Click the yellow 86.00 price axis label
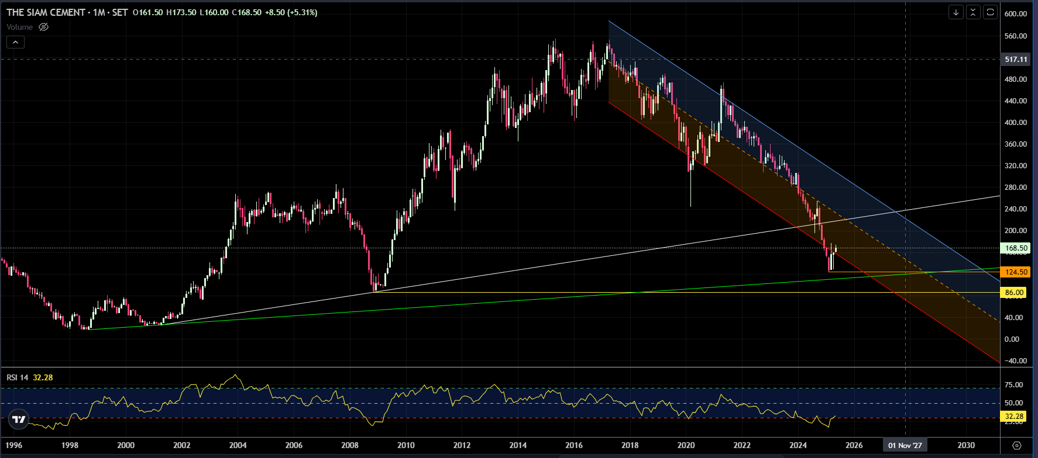 click(x=1013, y=293)
